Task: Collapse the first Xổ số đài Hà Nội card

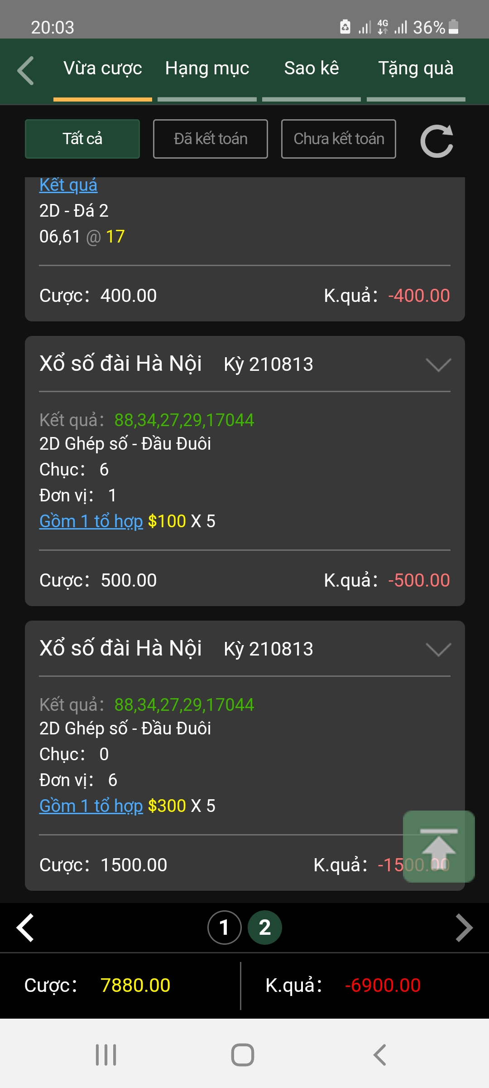Action: (439, 364)
